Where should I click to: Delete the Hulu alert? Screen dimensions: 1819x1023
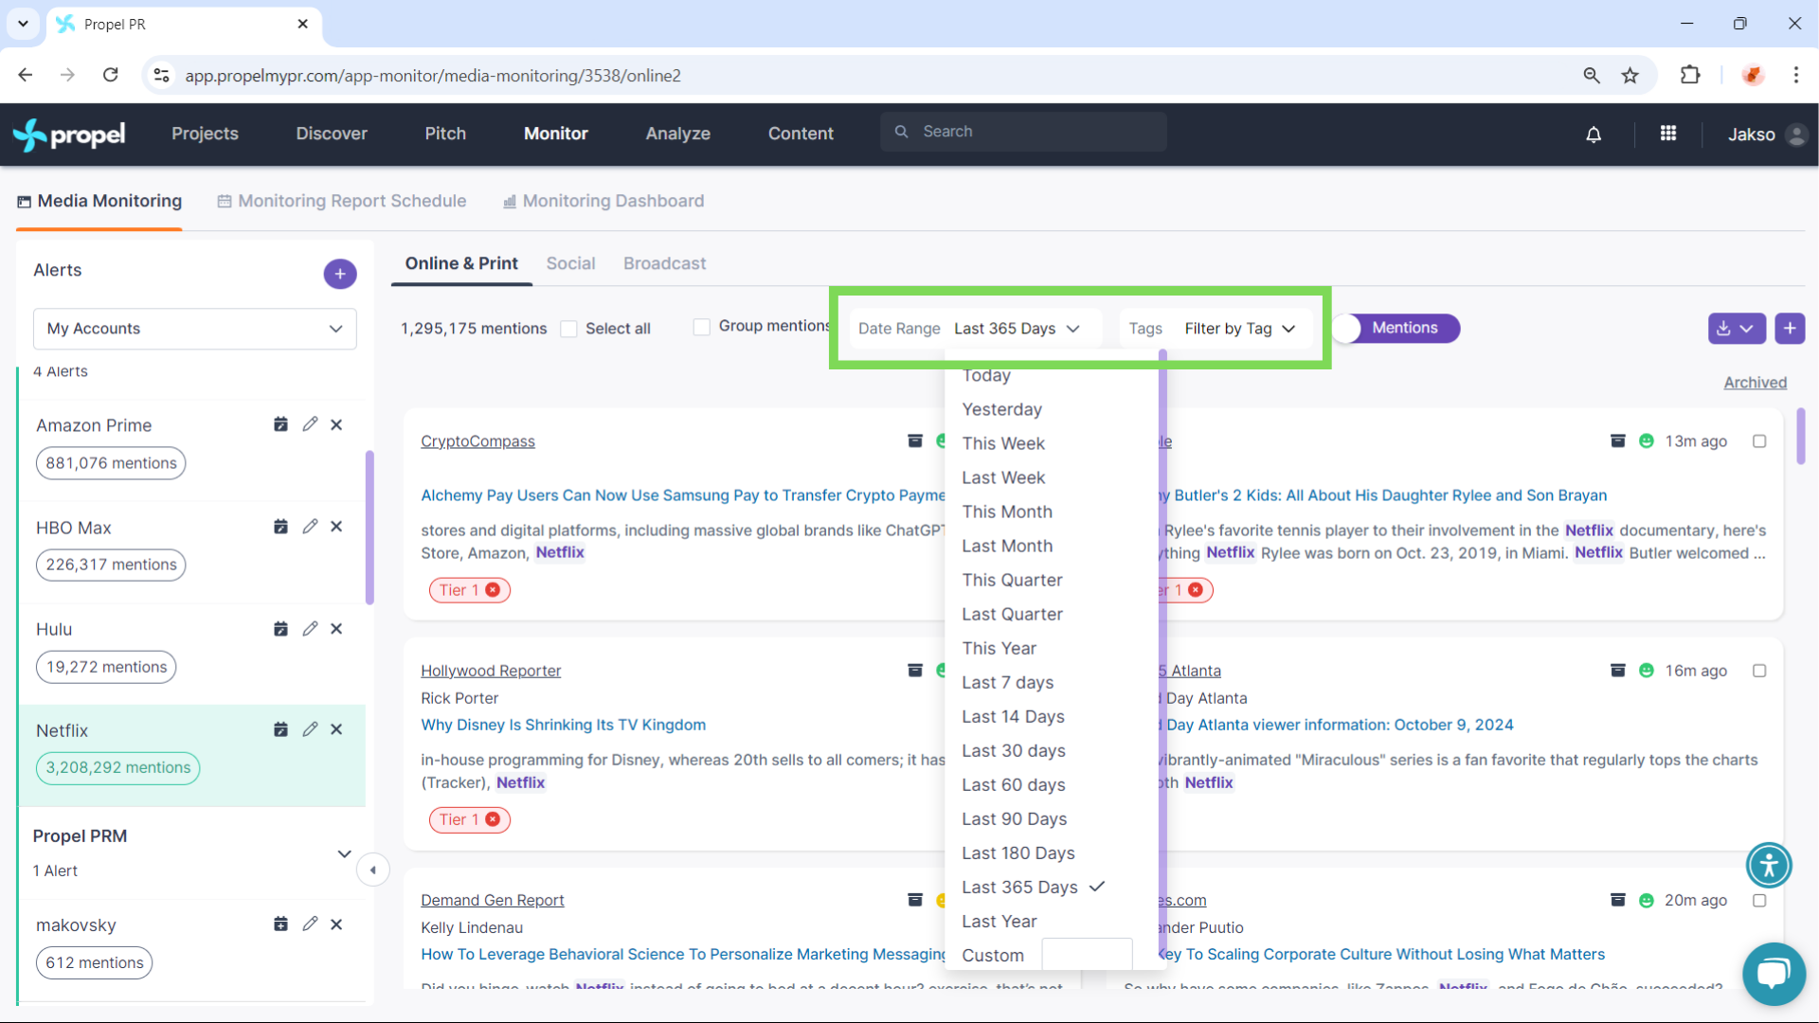[336, 629]
